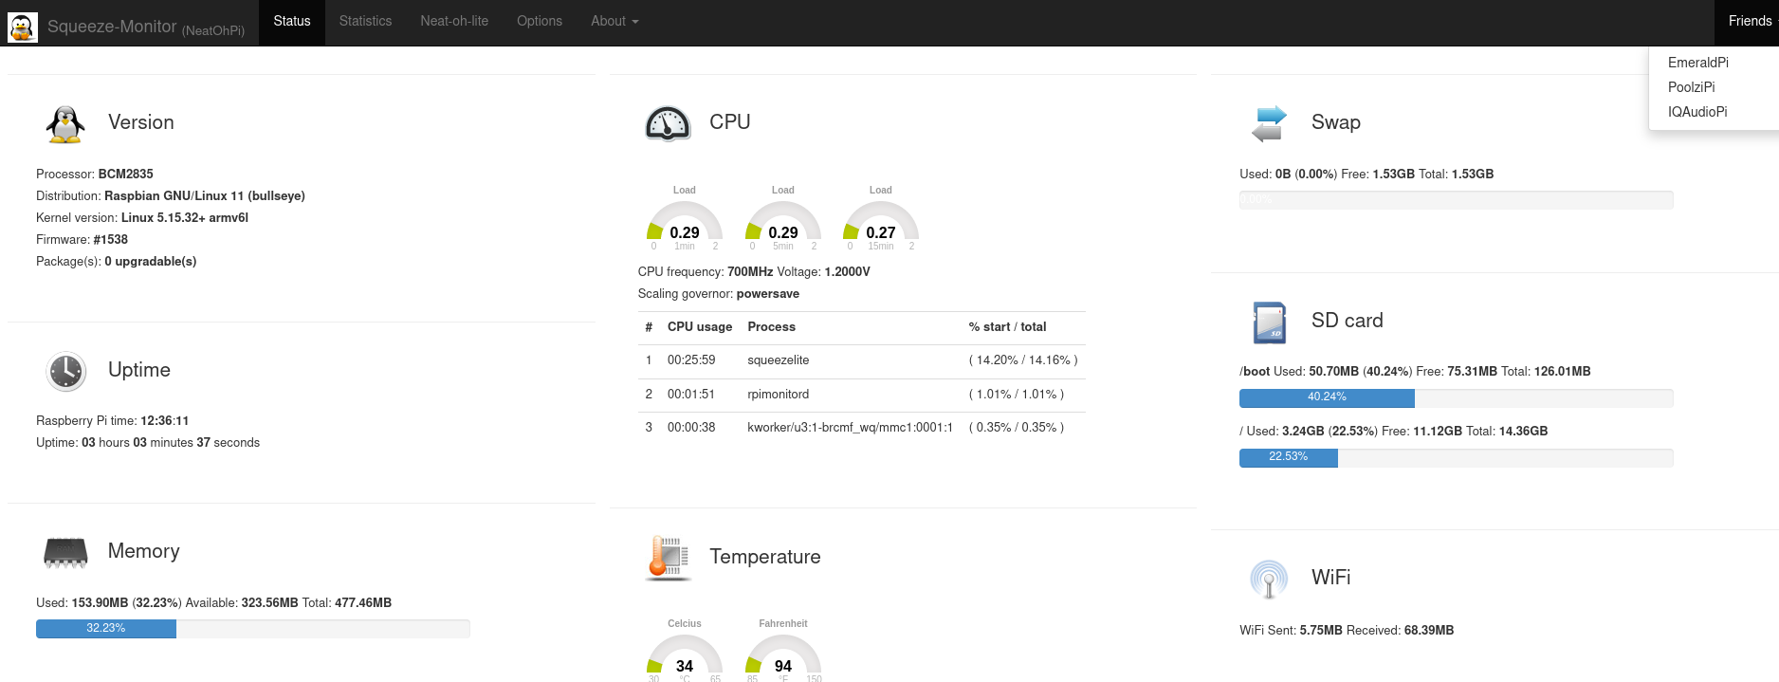Click the WiFi antenna icon
The image size is (1779, 682).
point(1269,579)
